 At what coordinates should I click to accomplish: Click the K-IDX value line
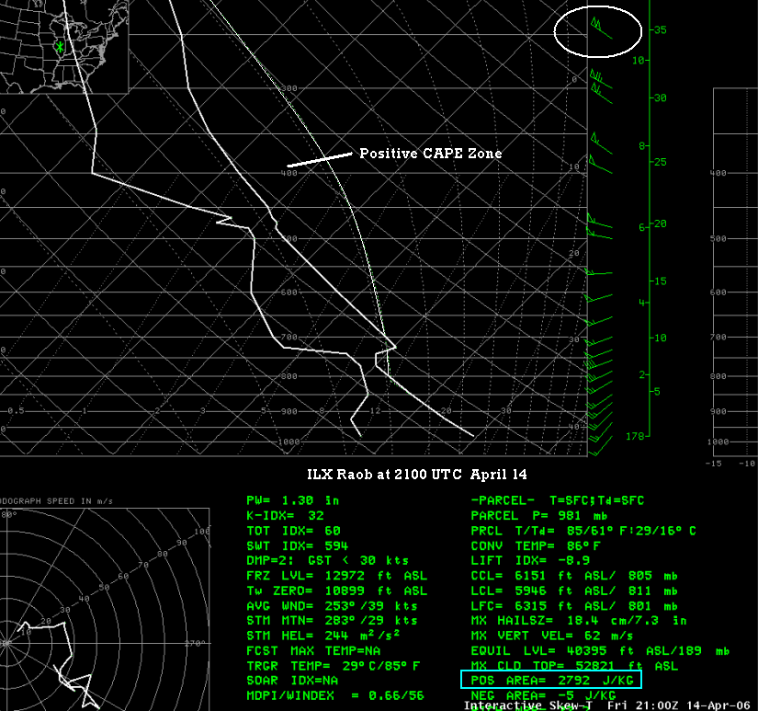point(285,516)
